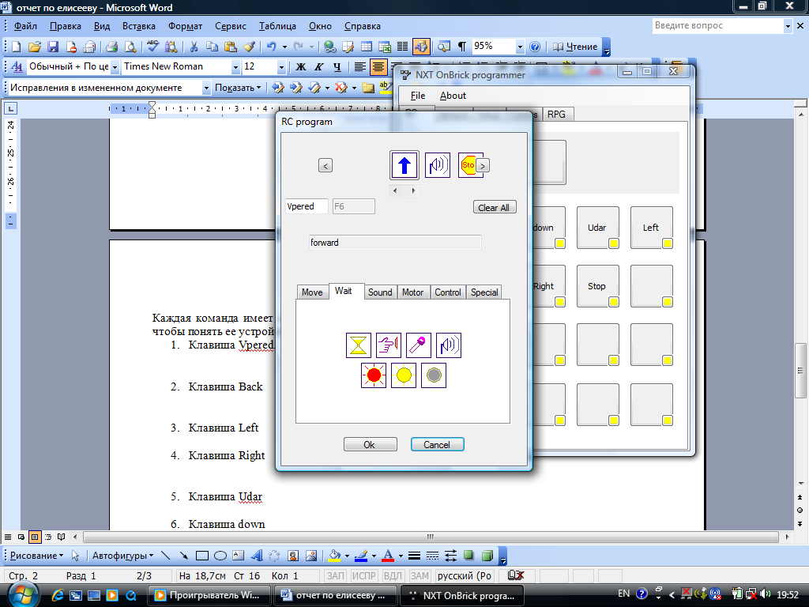This screenshot has width=809, height=607.
Task: Open File menu in NXT OnBrick programmer
Action: [418, 96]
